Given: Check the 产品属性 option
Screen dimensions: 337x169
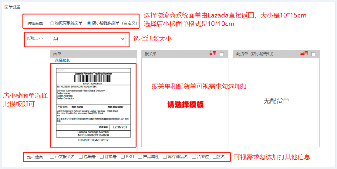Looking at the screenshot, I should [140, 157].
